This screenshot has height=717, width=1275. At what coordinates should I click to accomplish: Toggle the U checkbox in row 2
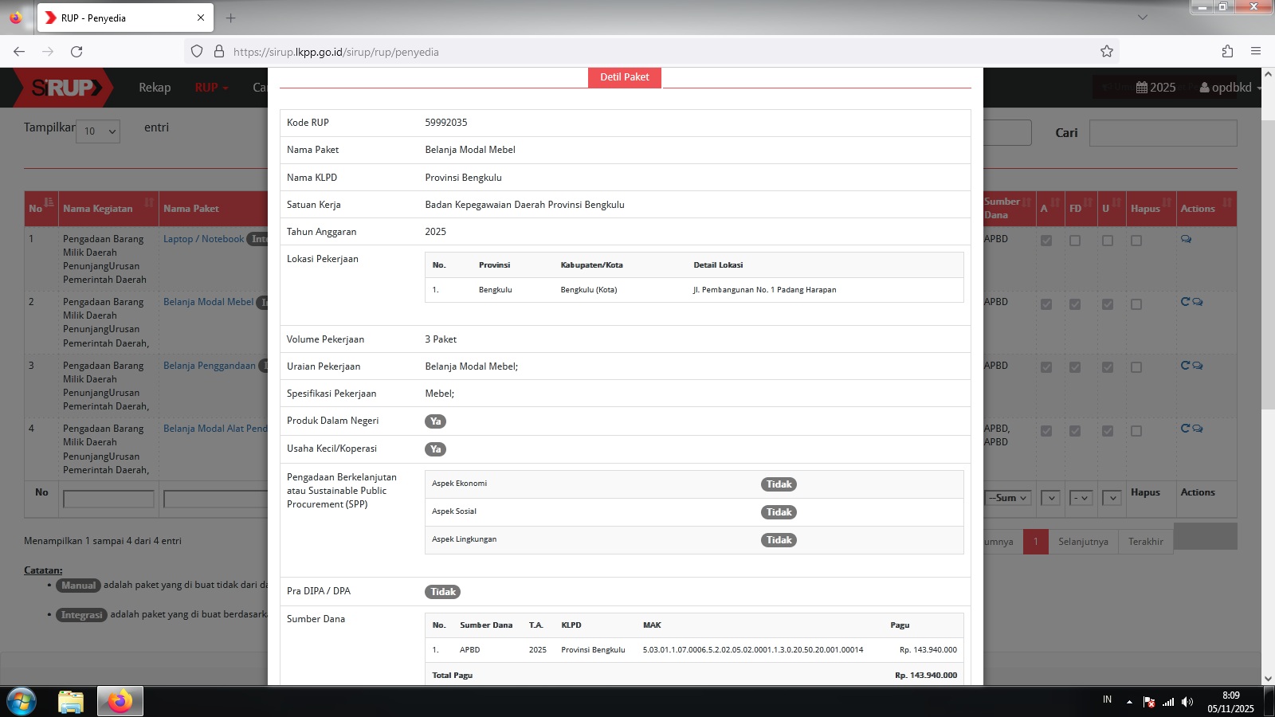click(1107, 304)
